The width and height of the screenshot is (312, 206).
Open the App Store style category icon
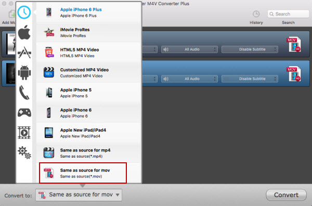(24, 53)
